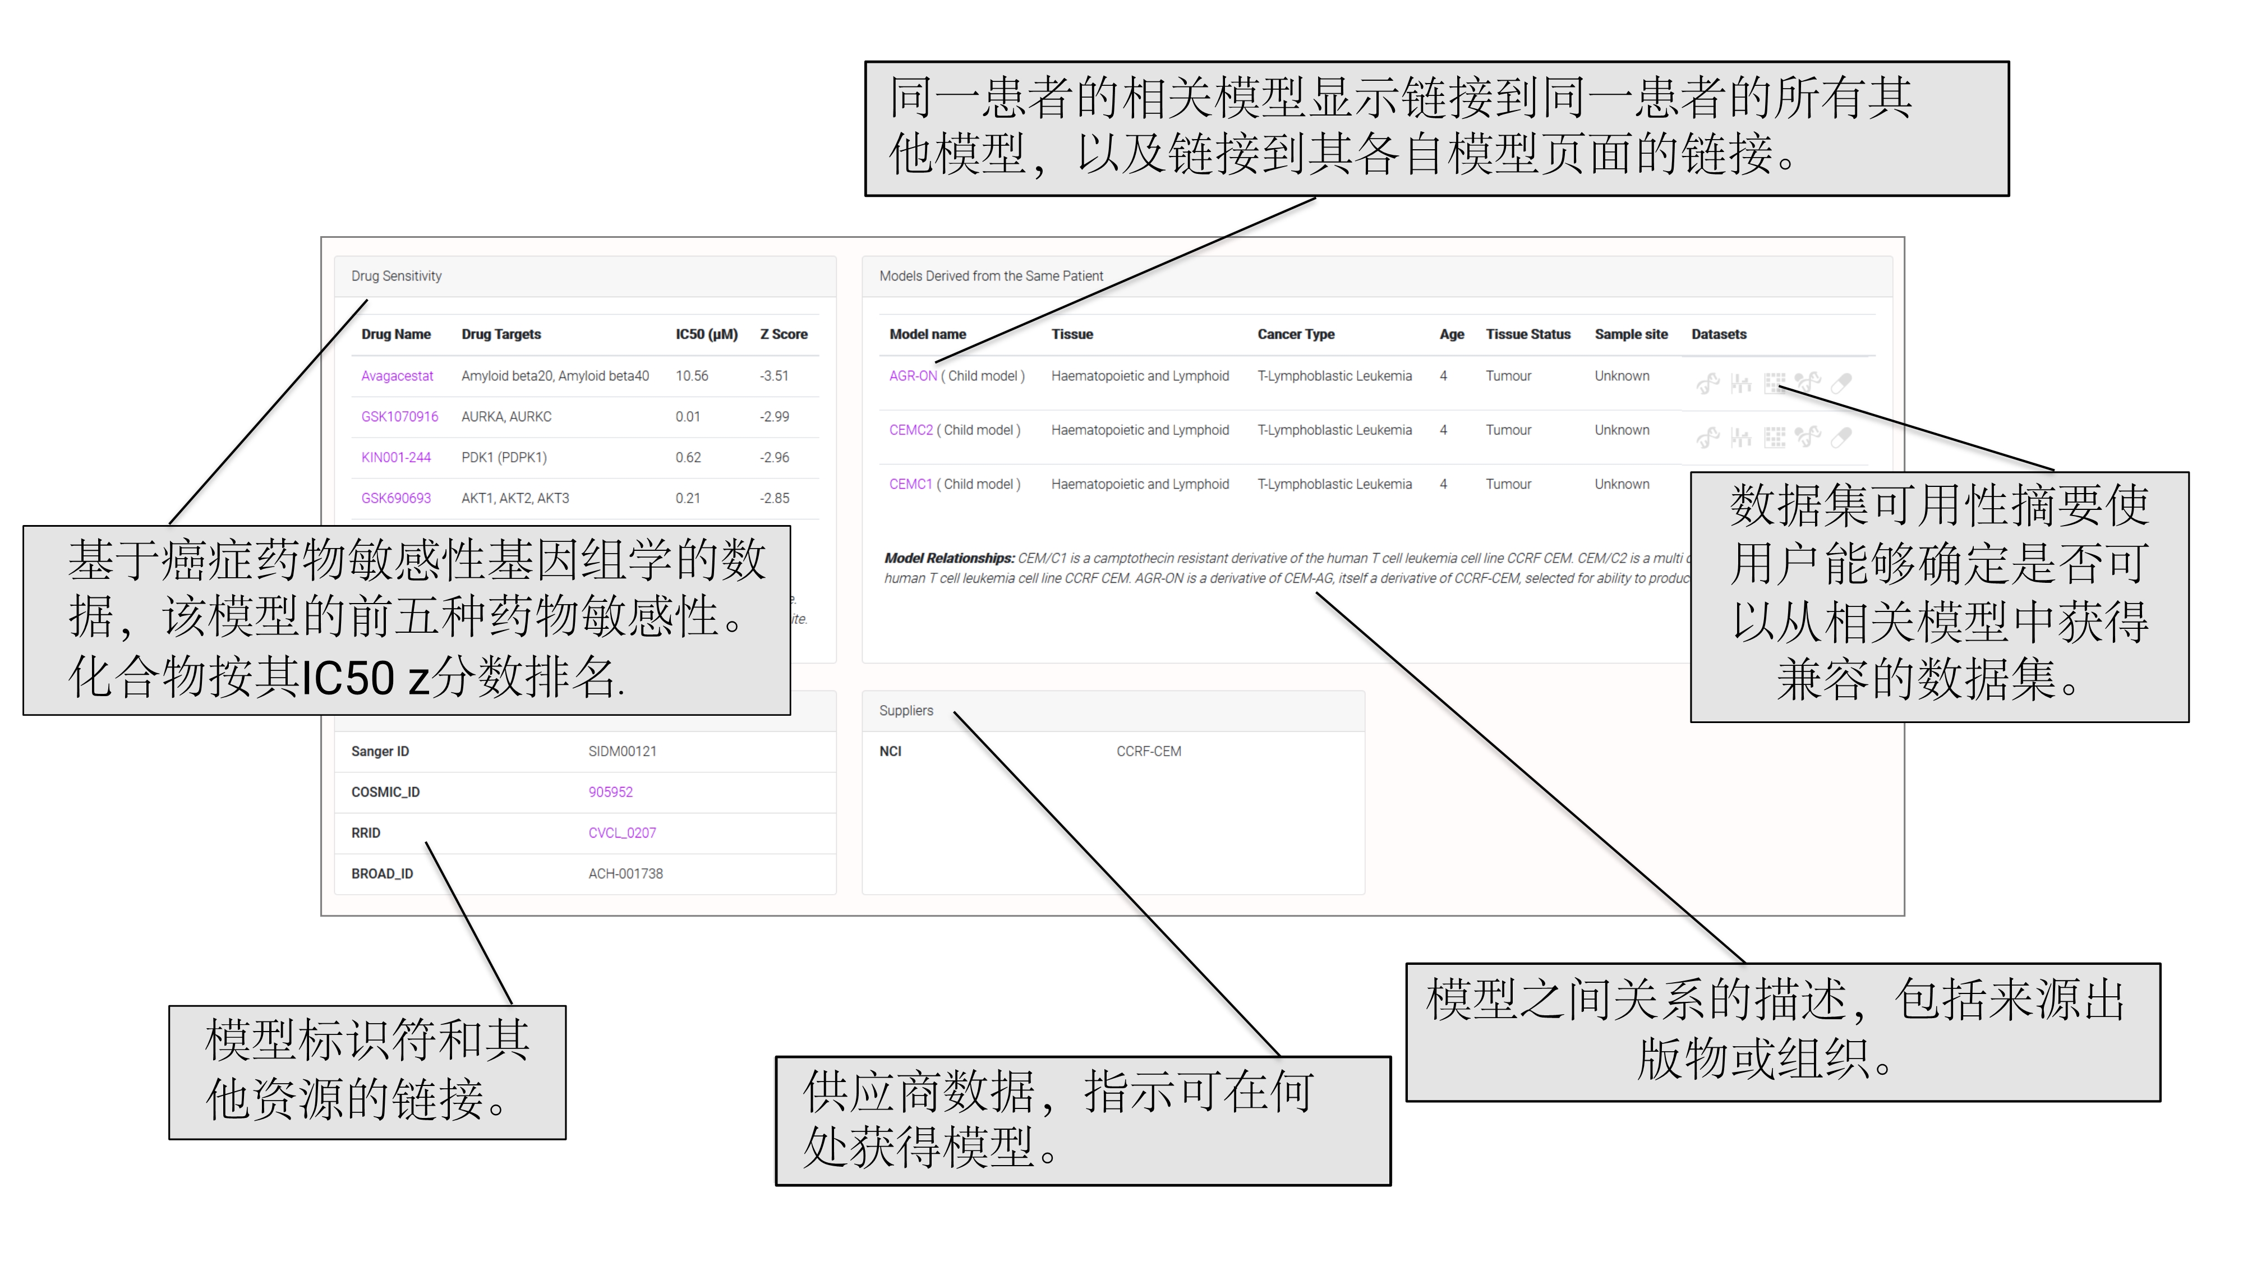The height and width of the screenshot is (1261, 2243).
Task: Click the pill drug dataset icon for CEMC2
Action: [x=1841, y=437]
